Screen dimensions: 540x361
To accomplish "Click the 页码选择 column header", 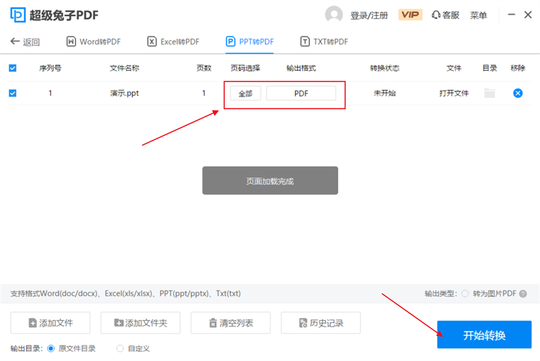I will (x=245, y=68).
